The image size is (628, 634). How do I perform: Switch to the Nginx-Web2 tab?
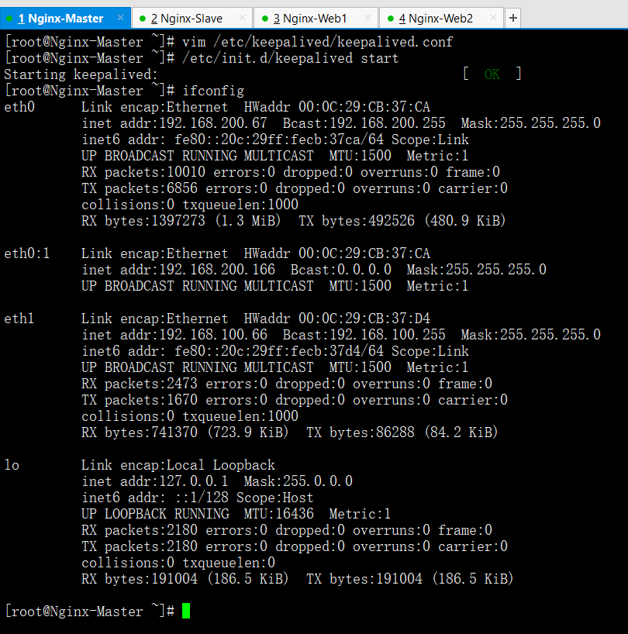click(x=441, y=18)
